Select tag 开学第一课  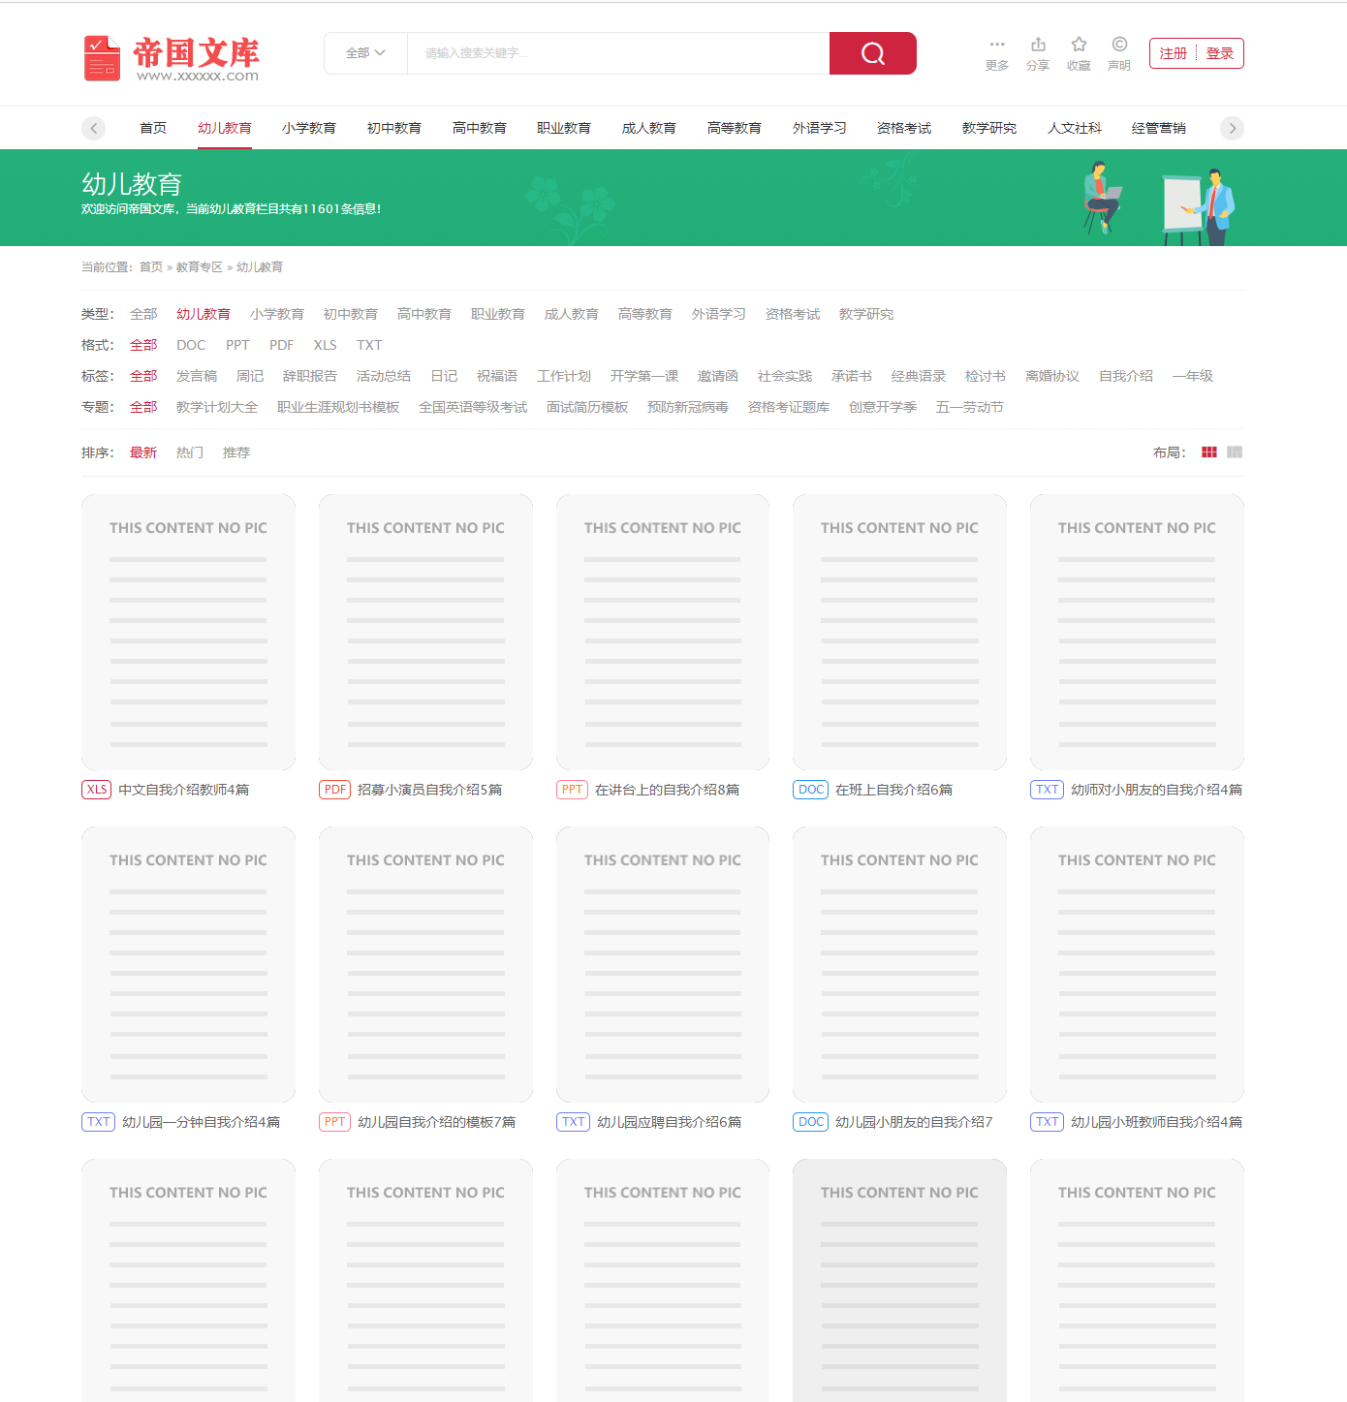point(644,376)
